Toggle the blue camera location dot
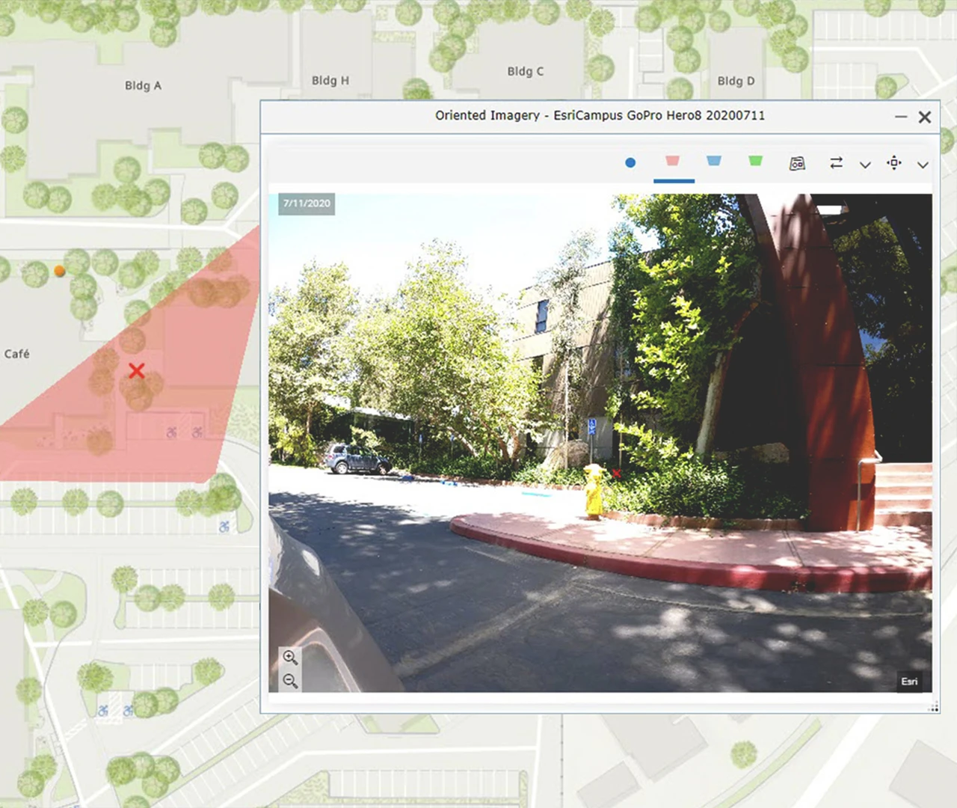This screenshot has width=957, height=808. tap(630, 162)
